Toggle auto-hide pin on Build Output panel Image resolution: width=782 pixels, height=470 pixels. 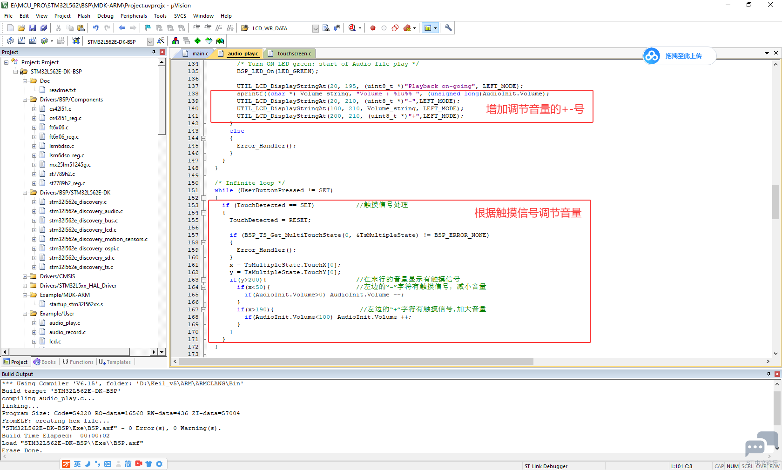click(769, 374)
